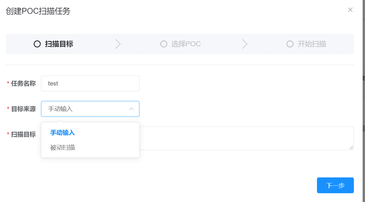The image size is (365, 202).
Task: Select the 扫描目标 step label in stepper
Action: pyautogui.click(x=59, y=44)
